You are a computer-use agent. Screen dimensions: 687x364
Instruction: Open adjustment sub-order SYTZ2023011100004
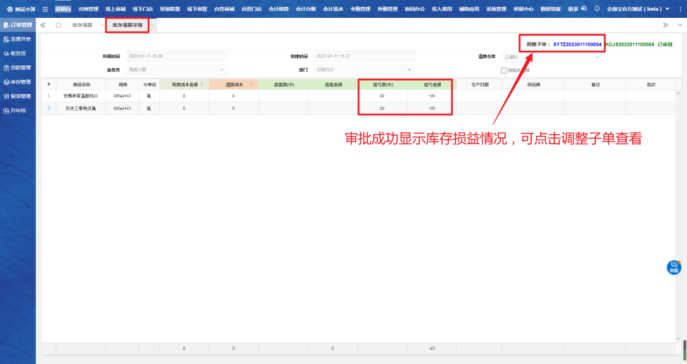pos(577,44)
